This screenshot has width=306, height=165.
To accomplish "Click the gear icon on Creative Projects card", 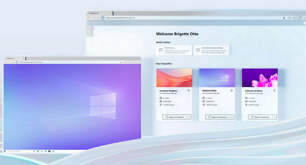I will (x=189, y=91).
